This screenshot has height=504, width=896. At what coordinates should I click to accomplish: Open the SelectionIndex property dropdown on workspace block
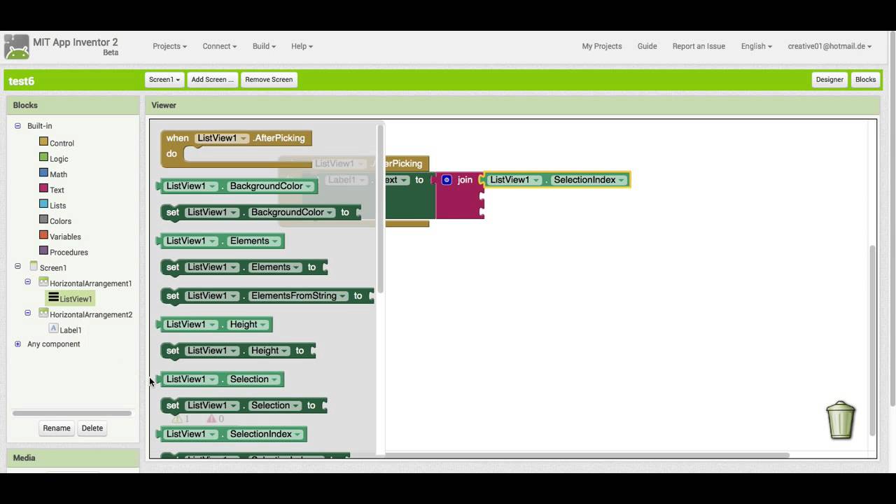click(x=621, y=181)
